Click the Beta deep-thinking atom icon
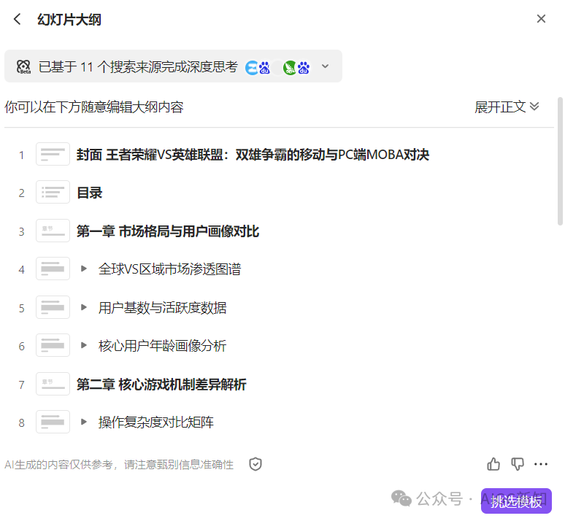 (x=24, y=66)
